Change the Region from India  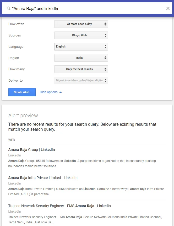[81, 58]
